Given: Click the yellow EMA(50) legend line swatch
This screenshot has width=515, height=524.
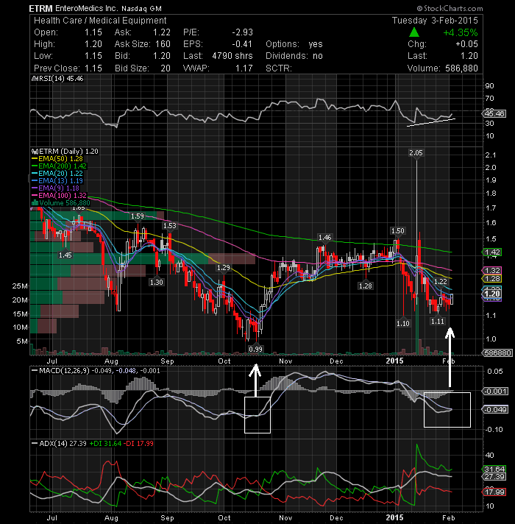Looking at the screenshot, I should (x=35, y=159).
